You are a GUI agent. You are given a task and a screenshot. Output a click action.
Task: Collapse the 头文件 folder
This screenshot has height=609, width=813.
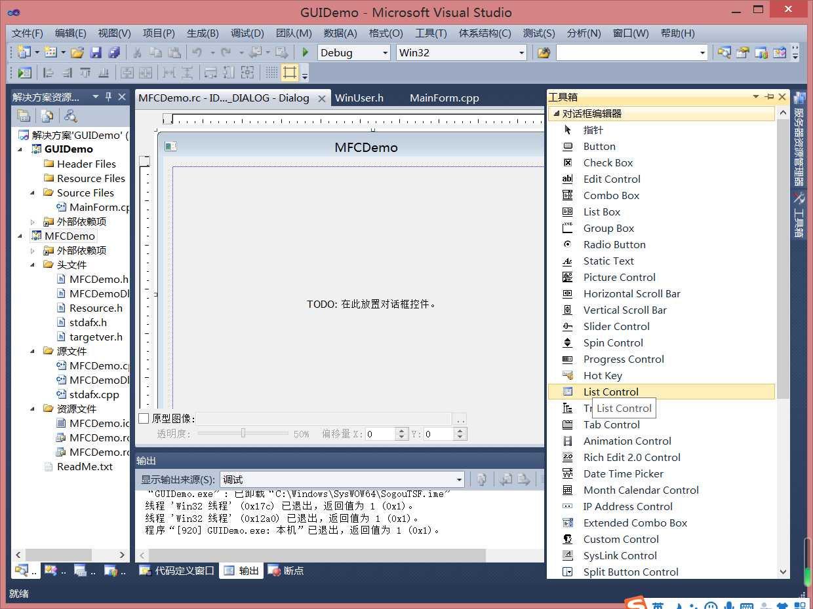point(33,265)
